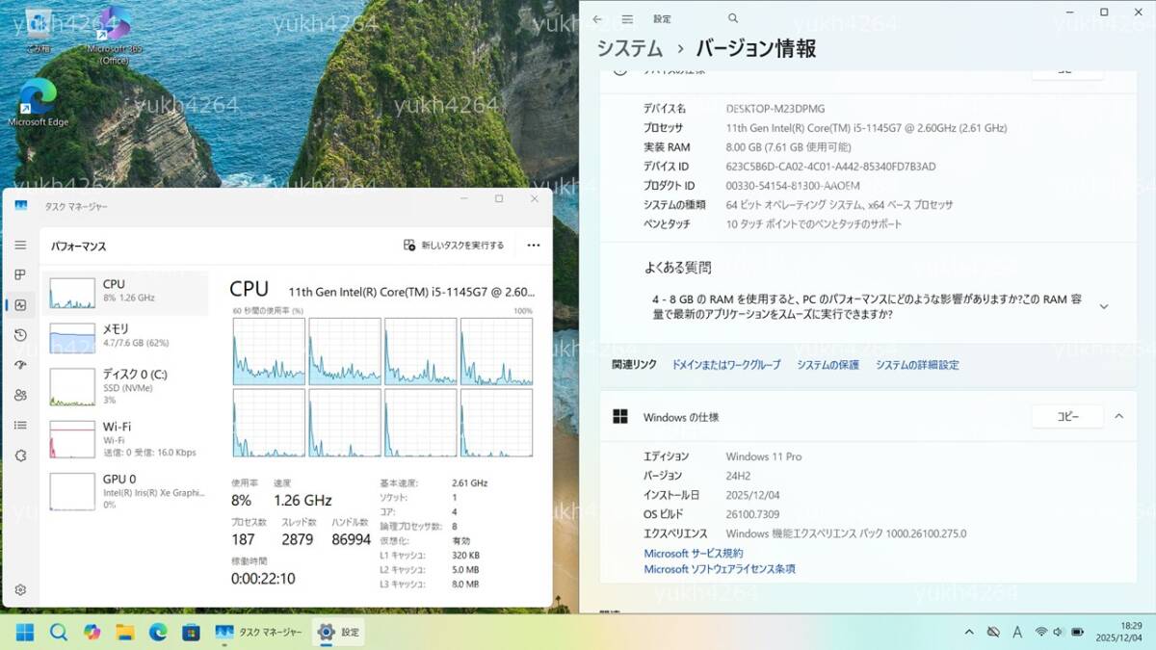Click IME input mode A indicator
The image size is (1156, 650).
point(1018,632)
